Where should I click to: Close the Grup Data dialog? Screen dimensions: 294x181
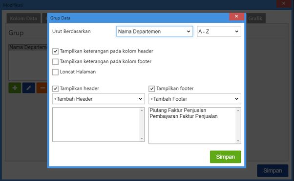(236, 17)
